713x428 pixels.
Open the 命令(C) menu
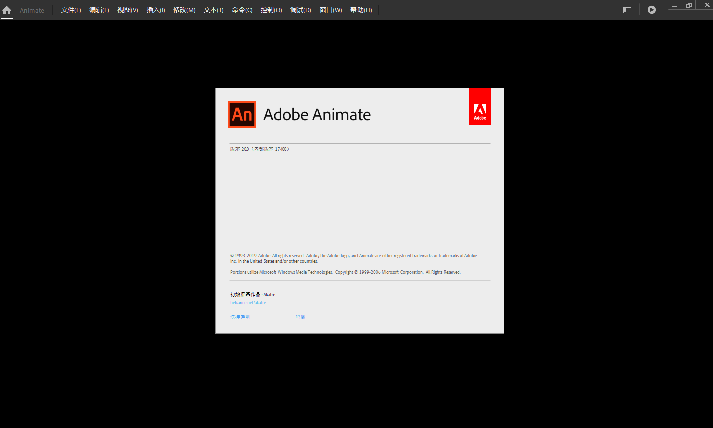click(242, 9)
